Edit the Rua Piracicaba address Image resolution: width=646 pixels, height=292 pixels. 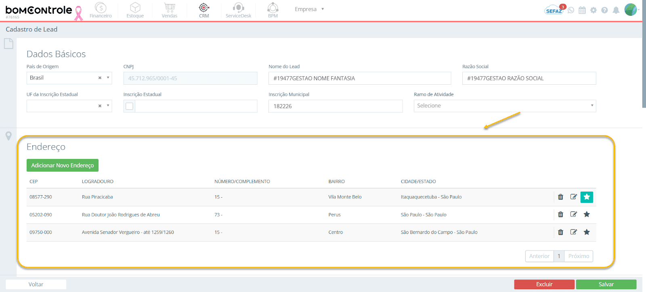pyautogui.click(x=573, y=197)
